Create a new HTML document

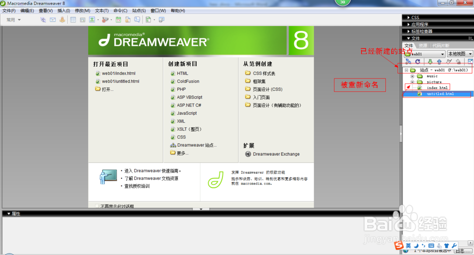coord(182,73)
